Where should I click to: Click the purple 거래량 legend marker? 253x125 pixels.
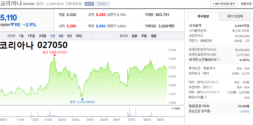[x=172, y=109]
